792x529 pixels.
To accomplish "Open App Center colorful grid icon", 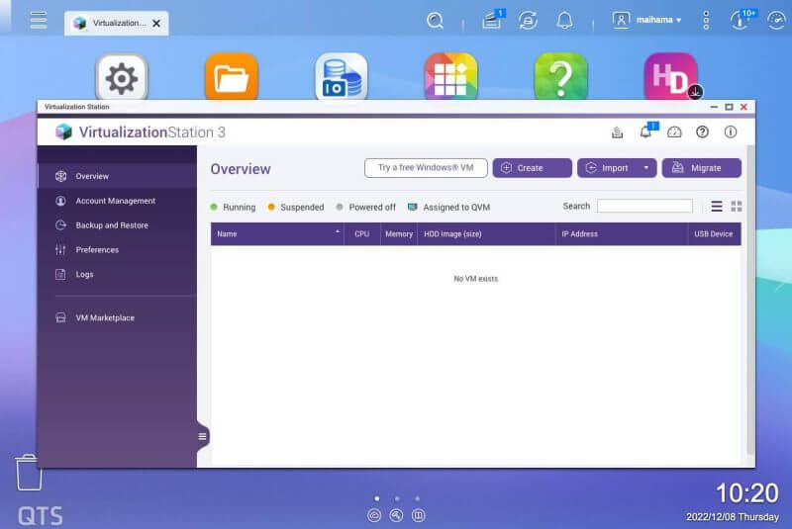I will (451, 78).
